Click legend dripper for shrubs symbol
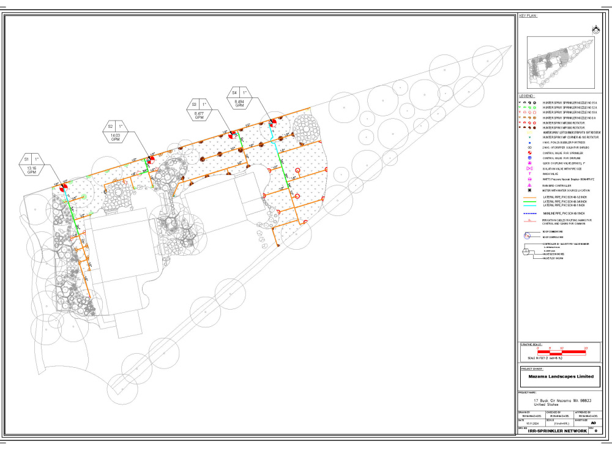The width and height of the screenshot is (612, 459). pos(529,147)
